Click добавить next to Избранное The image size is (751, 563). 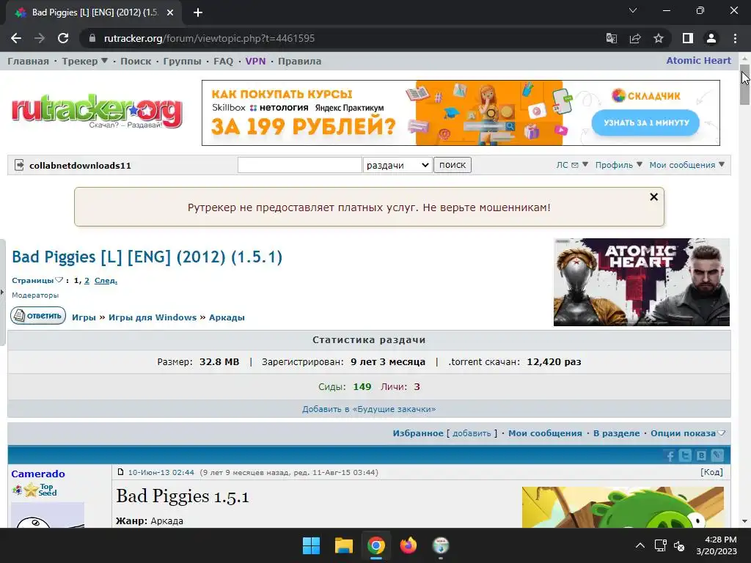(x=472, y=433)
